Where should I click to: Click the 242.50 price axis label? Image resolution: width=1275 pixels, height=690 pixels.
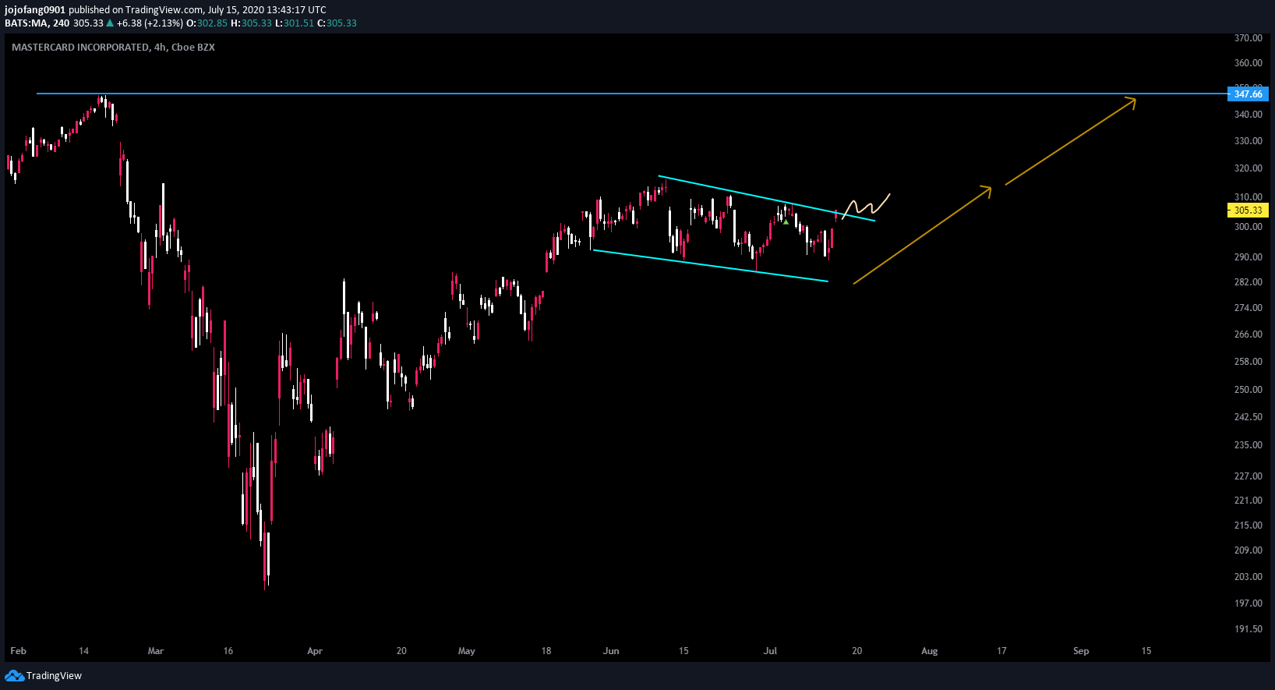click(x=1248, y=416)
